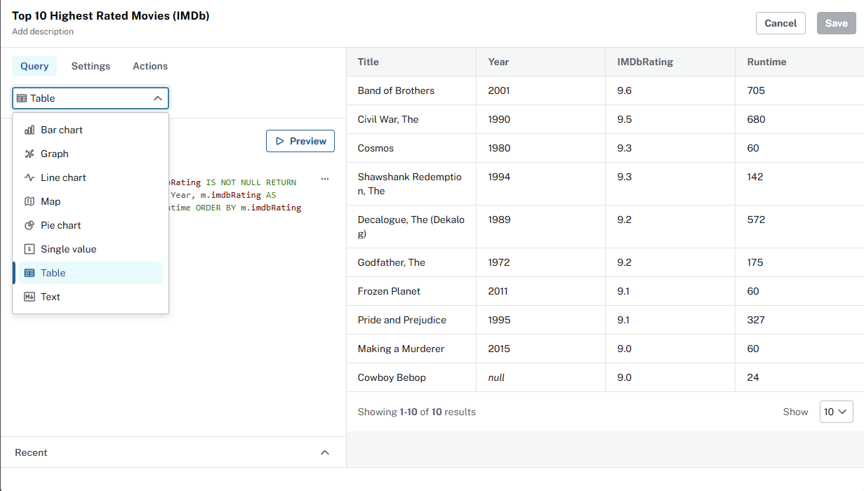Click the Line chart wave icon
Image resolution: width=864 pixels, height=491 pixels.
pos(29,177)
